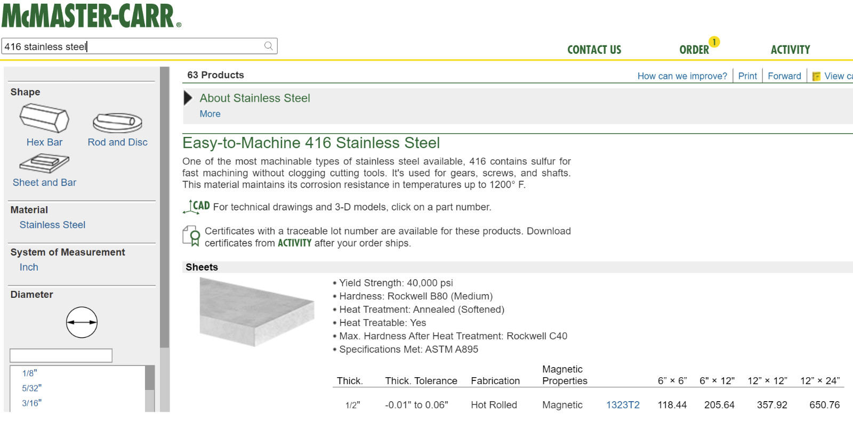Click the Rod and Disc link
853x431 pixels.
tap(117, 142)
